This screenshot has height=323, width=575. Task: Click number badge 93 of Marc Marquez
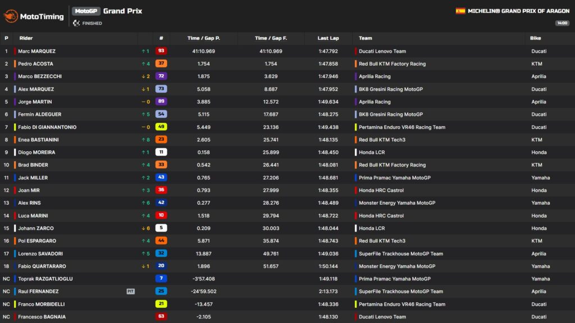point(161,51)
